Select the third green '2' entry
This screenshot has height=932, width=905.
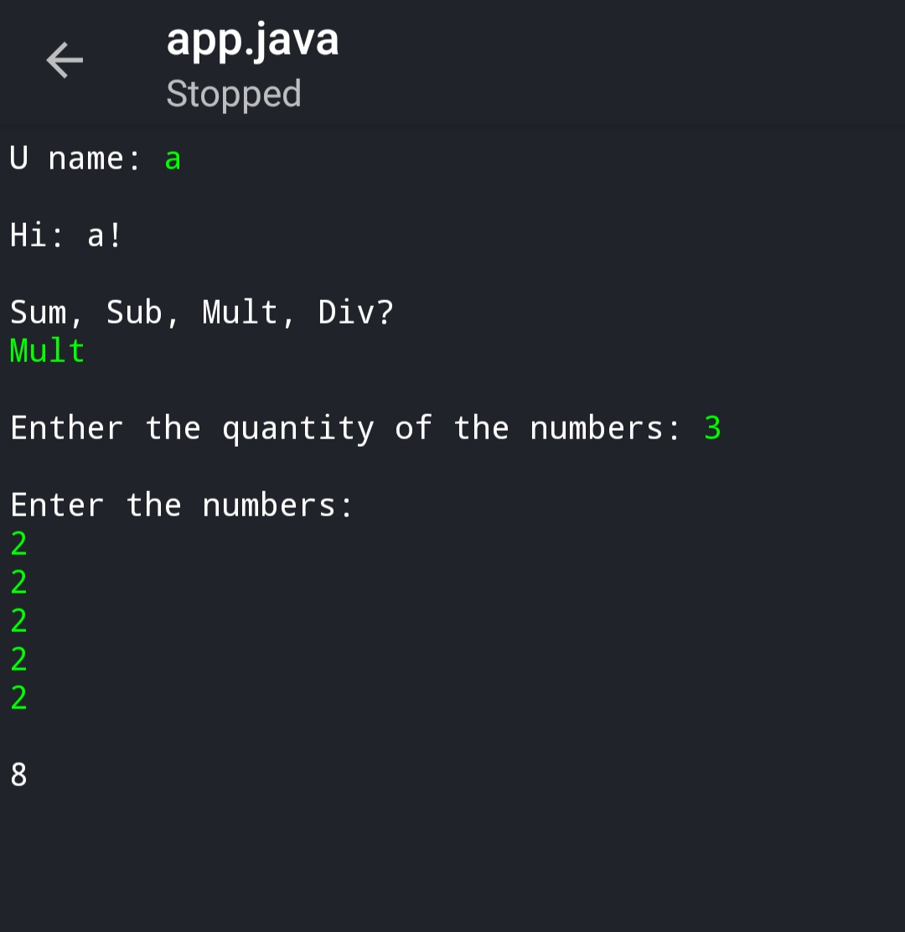point(19,621)
